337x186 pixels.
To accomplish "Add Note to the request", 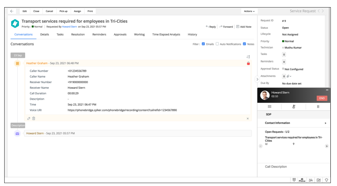I will 244,27.
